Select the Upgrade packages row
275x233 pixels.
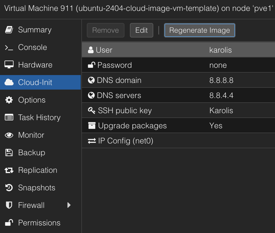click(x=178, y=126)
